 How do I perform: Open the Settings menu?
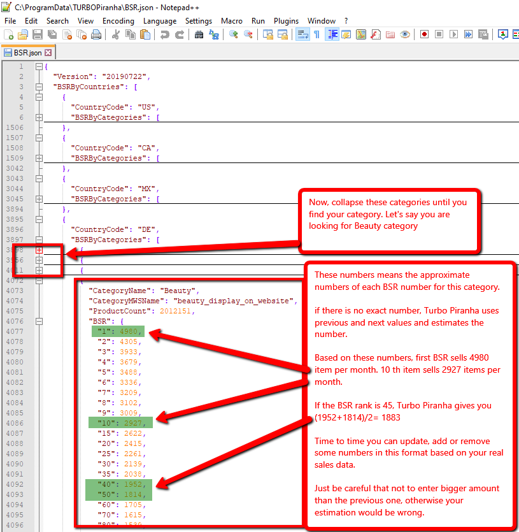coord(199,21)
